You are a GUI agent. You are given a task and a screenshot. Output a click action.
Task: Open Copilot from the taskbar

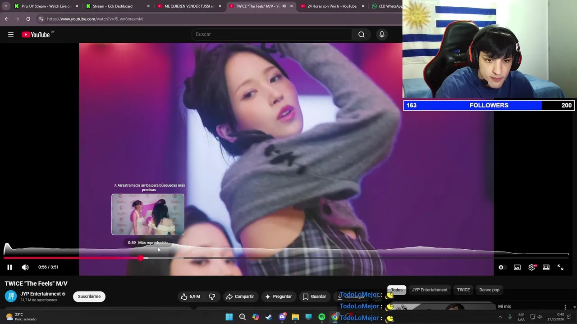pyautogui.click(x=256, y=317)
